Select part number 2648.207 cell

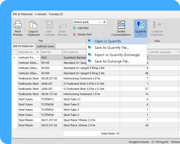coord(51,84)
